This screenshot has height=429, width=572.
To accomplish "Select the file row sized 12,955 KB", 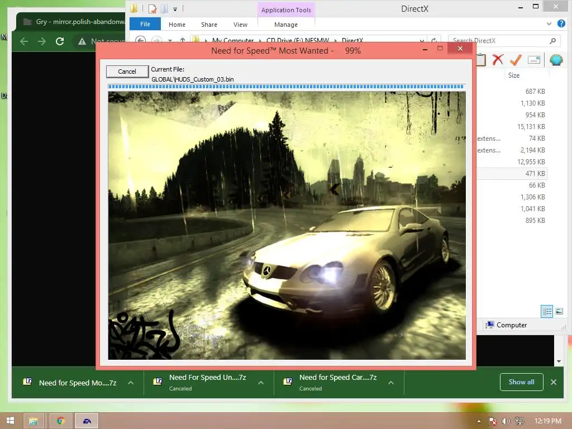I will (512, 161).
